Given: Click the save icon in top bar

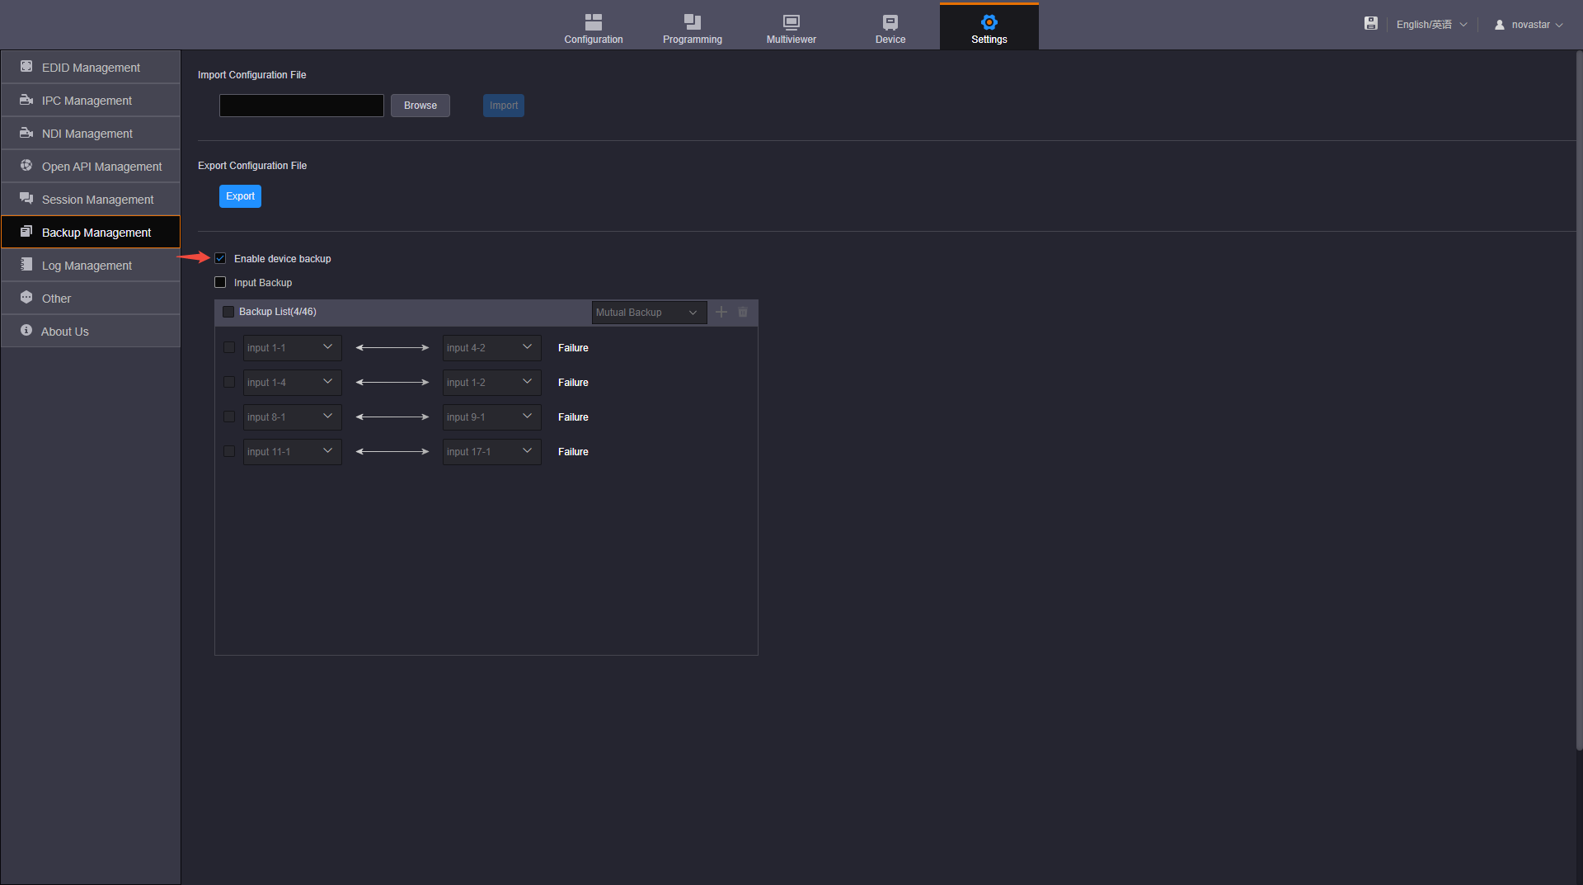Looking at the screenshot, I should tap(1370, 24).
